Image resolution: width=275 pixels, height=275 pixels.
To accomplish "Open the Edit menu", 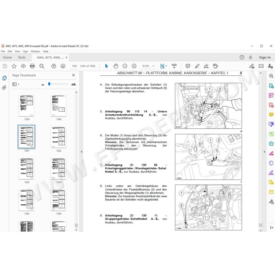I will pos(10,51).
